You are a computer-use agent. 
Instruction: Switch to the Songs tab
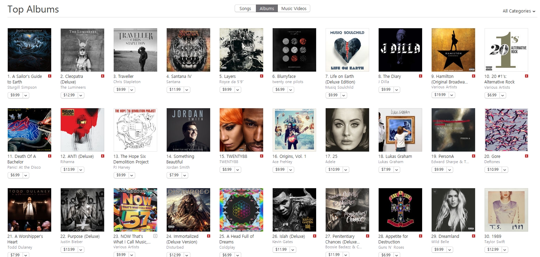click(x=245, y=8)
